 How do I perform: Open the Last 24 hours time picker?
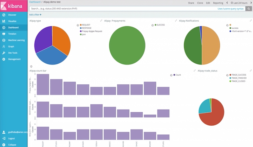pyautogui.click(x=239, y=3)
